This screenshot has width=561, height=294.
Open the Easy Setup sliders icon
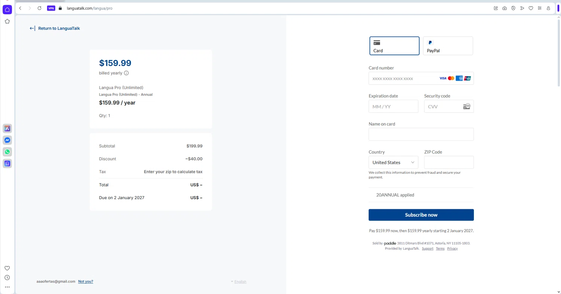539,8
